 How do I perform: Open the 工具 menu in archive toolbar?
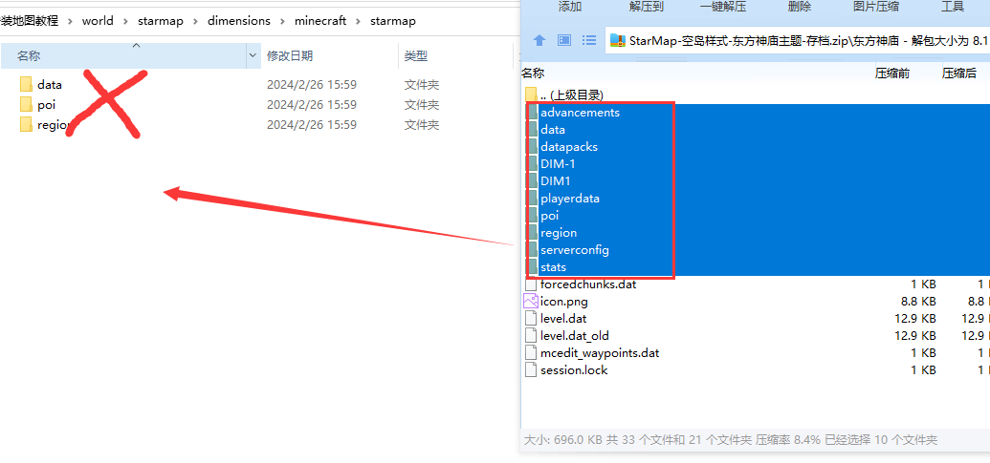[x=953, y=7]
